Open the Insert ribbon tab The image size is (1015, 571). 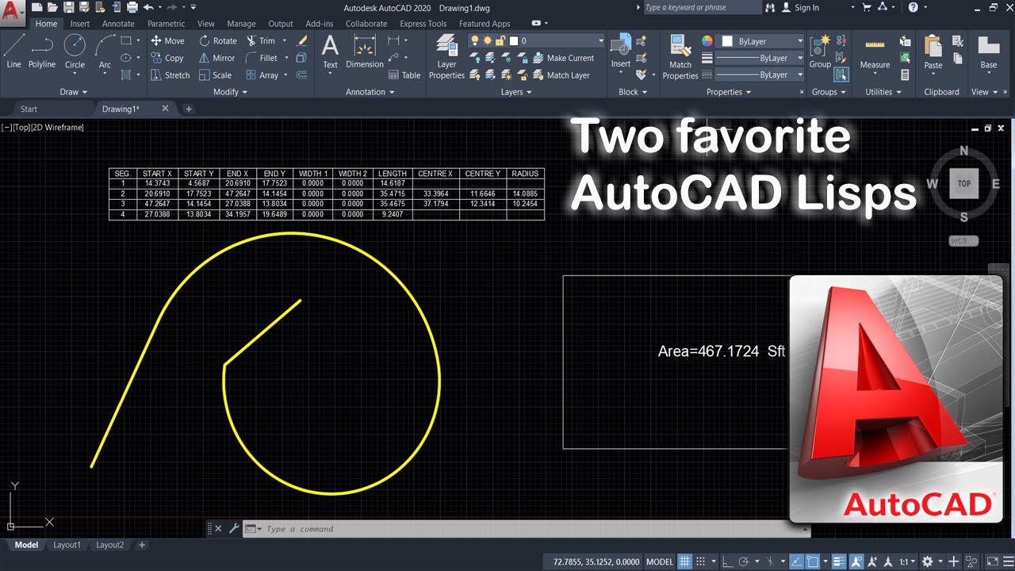click(79, 24)
